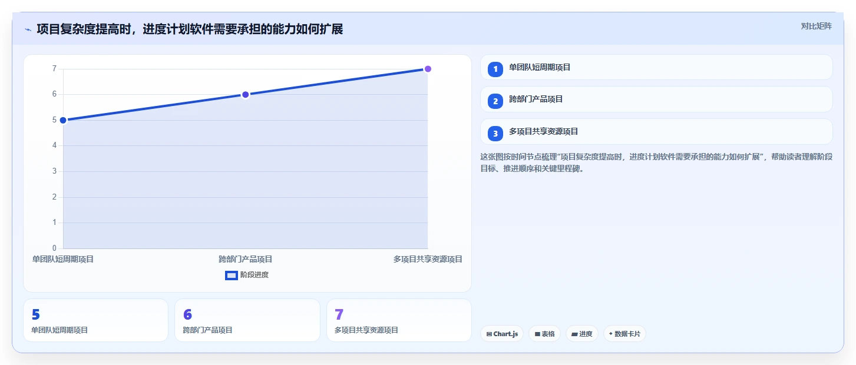
Task: Select the 多项目共享资源项目 list row
Action: (x=656, y=132)
